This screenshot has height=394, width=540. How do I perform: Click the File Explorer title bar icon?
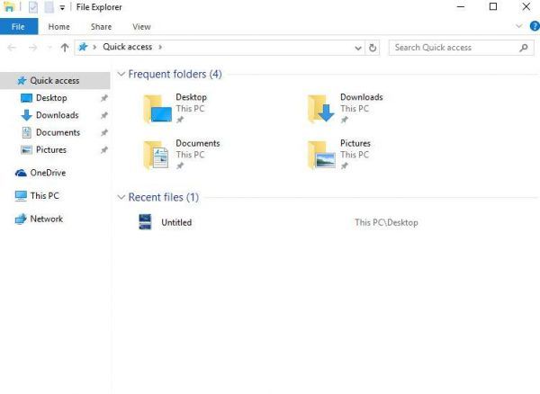click(9, 6)
